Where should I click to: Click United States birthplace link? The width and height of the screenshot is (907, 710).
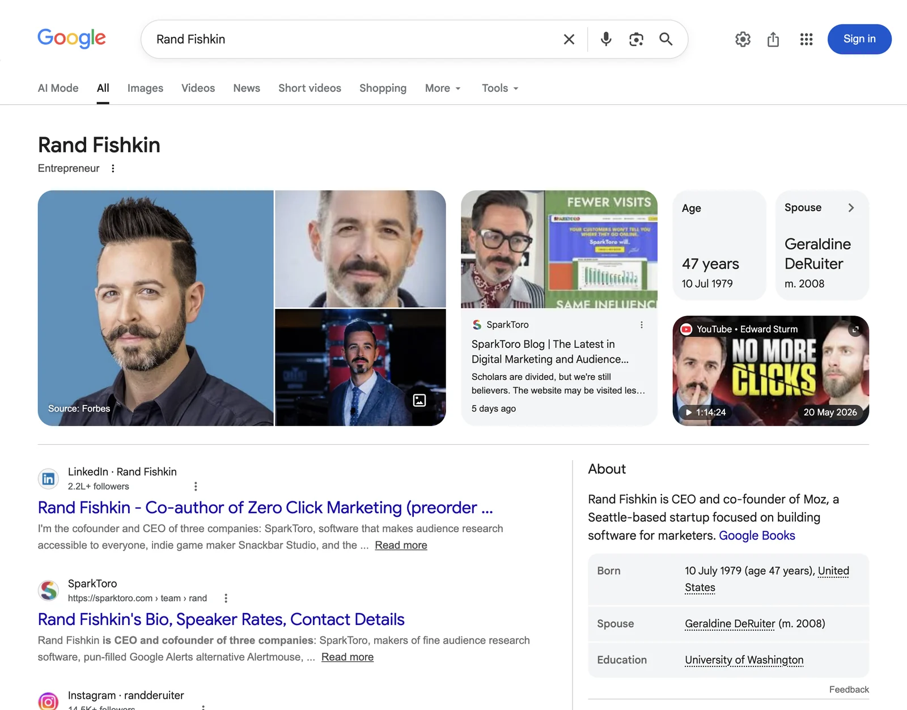coord(767,579)
